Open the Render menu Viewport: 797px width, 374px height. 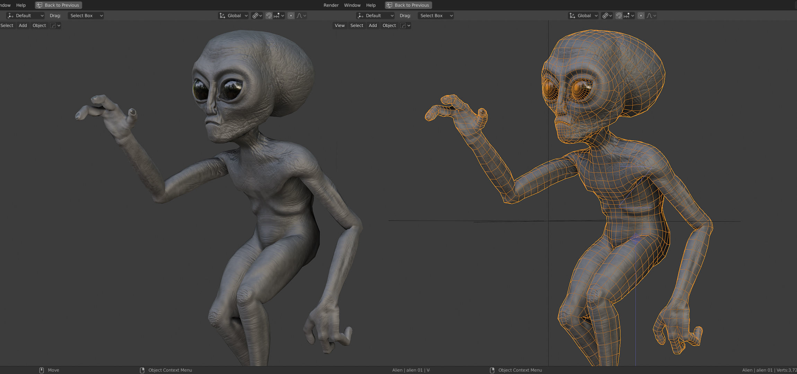tap(331, 5)
